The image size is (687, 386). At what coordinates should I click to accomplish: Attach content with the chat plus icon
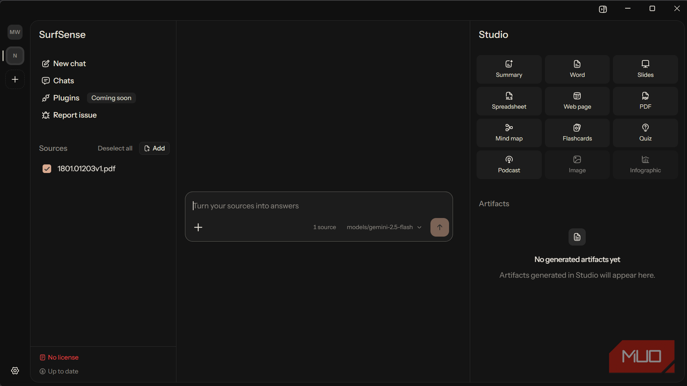pyautogui.click(x=198, y=227)
